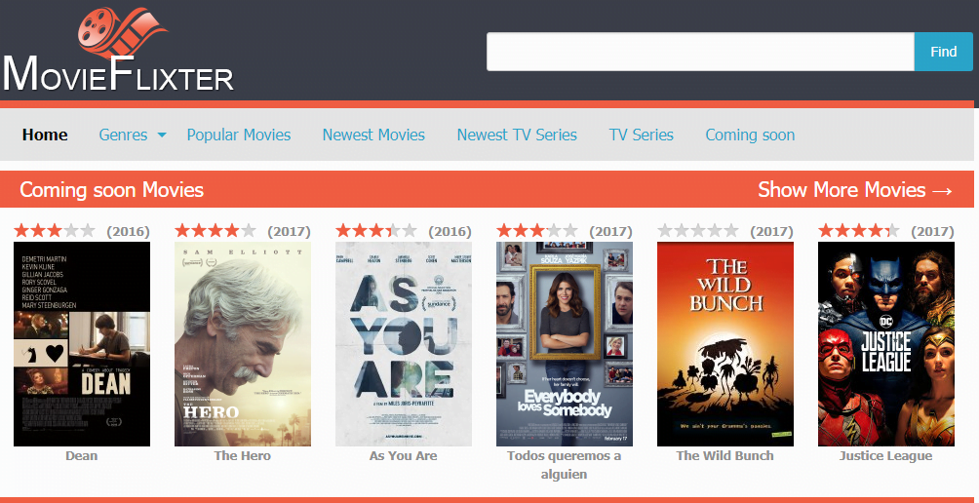This screenshot has height=503, width=979.
Task: Click The Hero title link
Action: coord(242,455)
